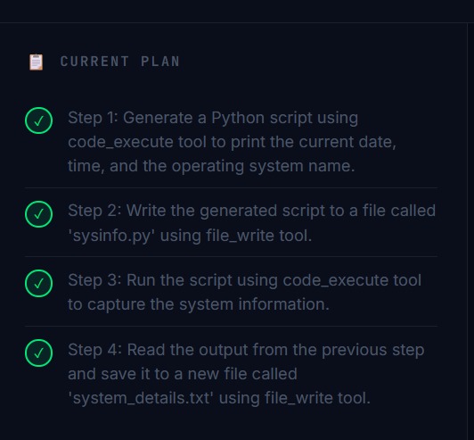Click the green checkmark icon for Step 4
This screenshot has height=440, width=474.
click(38, 353)
